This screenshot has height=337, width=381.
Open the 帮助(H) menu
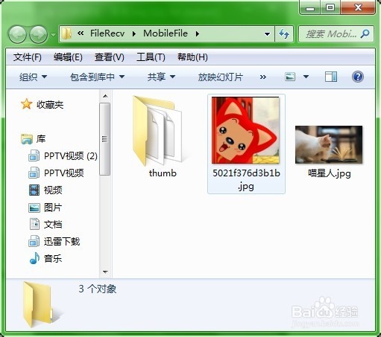point(192,57)
